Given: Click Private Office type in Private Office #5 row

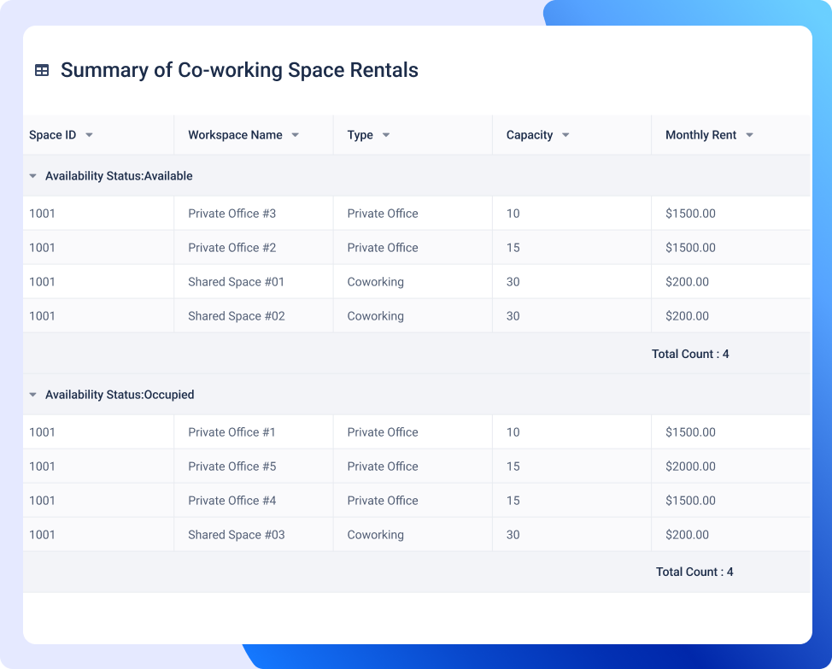Looking at the screenshot, I should click(383, 467).
